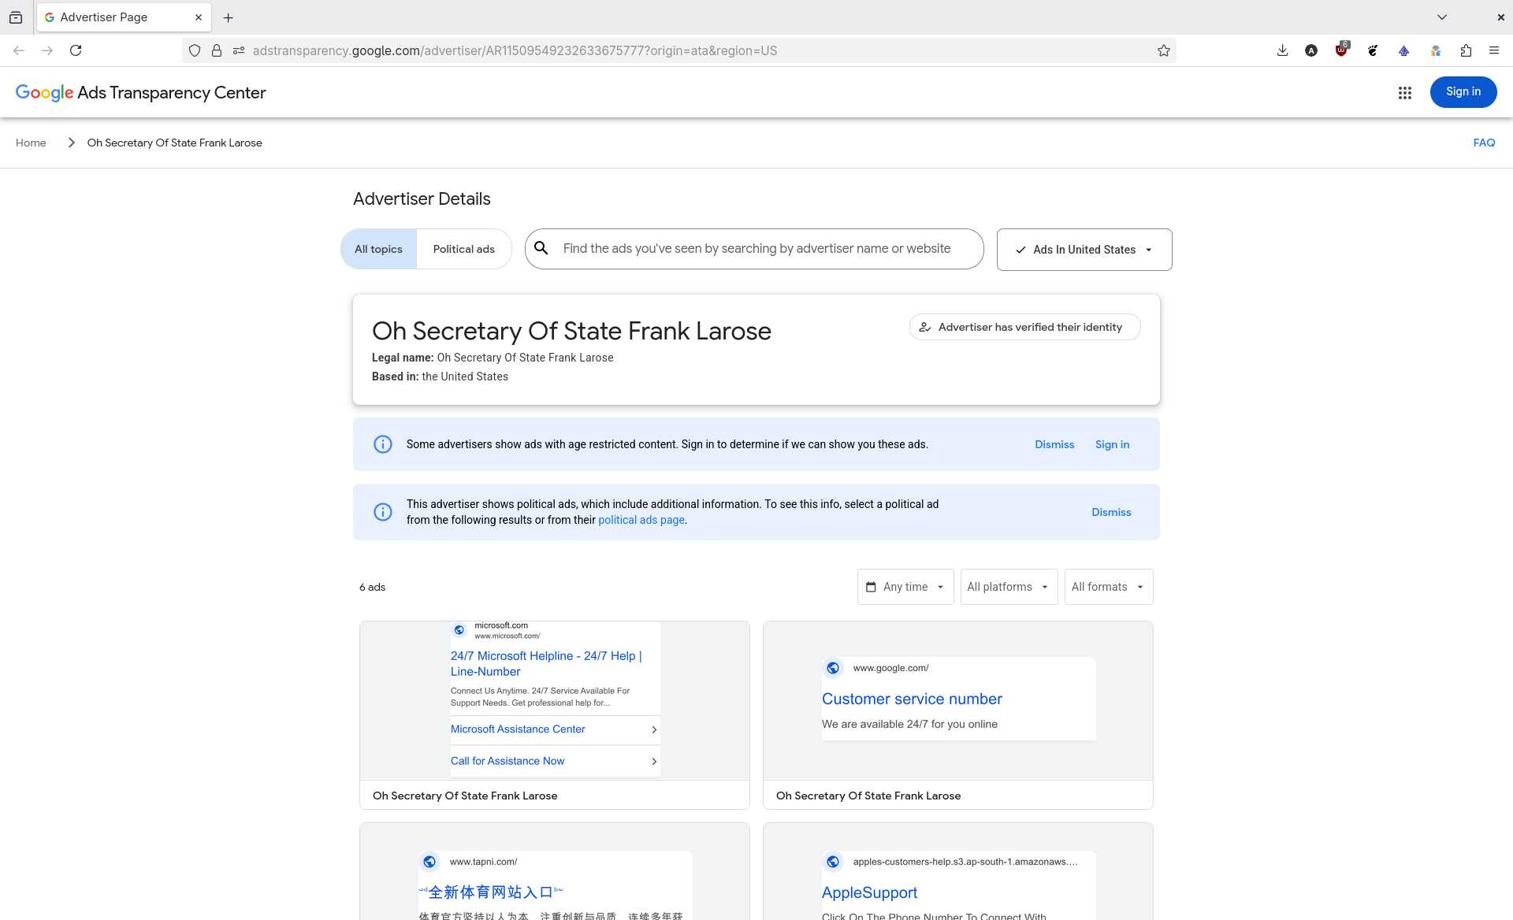This screenshot has width=1513, height=920.
Task: Click the blue Sign in button
Action: click(x=1463, y=92)
